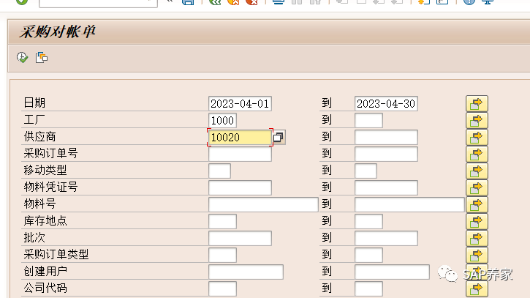Screen dimensions: 530x298
Task: Click the 工厂 upper limit field
Action: [368, 121]
